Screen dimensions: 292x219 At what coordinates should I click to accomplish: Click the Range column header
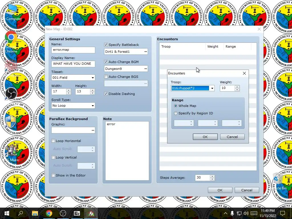click(x=238, y=46)
